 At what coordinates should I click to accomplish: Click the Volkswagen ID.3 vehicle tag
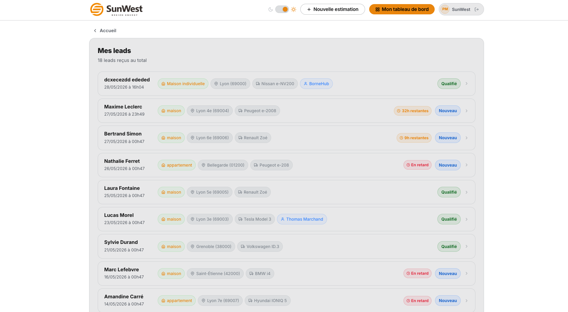coord(260,247)
